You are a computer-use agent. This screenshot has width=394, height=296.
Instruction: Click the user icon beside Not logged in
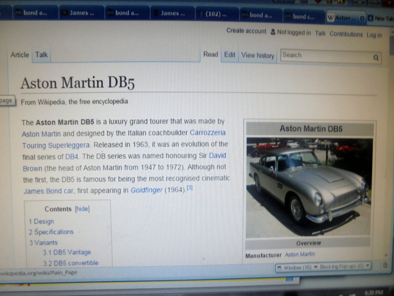tap(273, 32)
